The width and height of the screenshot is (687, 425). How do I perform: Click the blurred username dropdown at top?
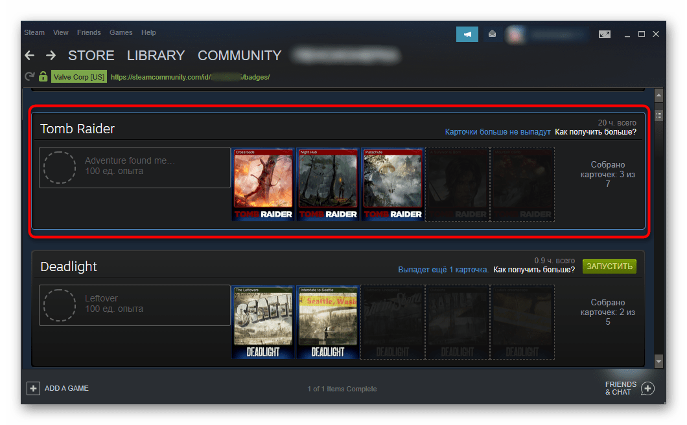point(558,34)
